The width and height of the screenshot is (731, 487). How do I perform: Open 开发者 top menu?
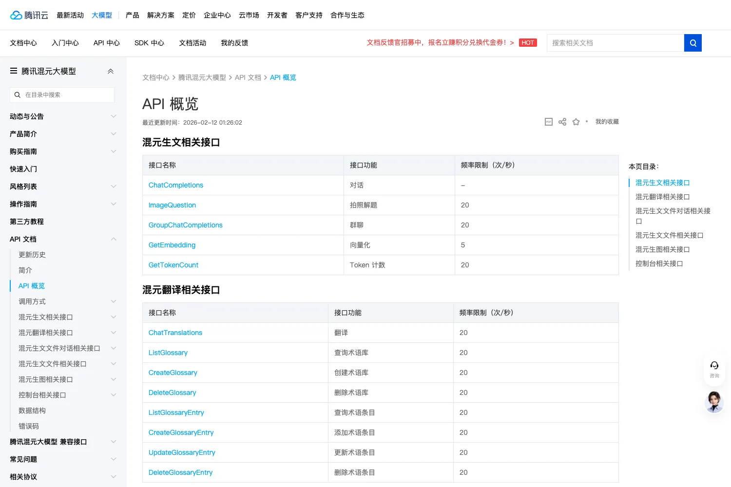click(277, 15)
